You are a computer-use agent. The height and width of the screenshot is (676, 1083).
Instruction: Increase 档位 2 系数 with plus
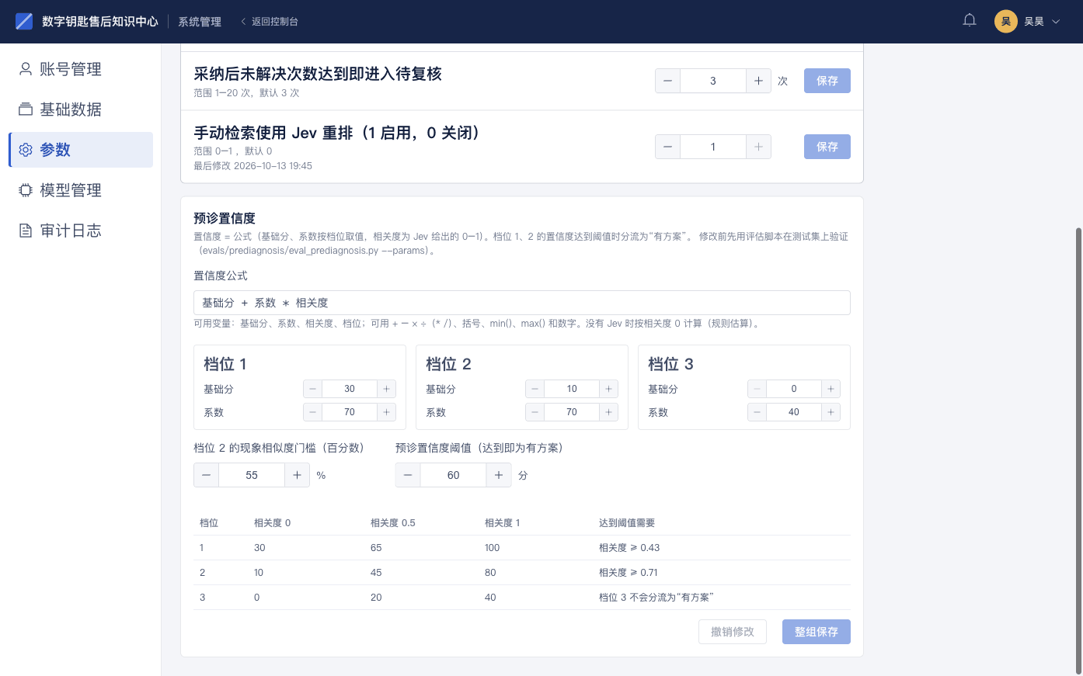click(608, 412)
